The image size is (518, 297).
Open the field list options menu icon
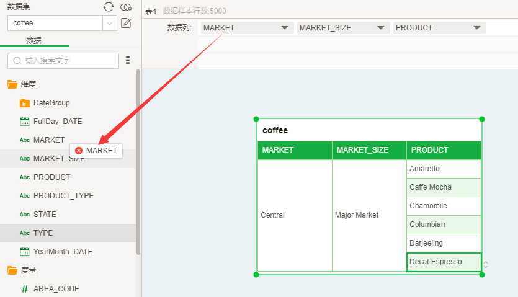pyautogui.click(x=128, y=60)
